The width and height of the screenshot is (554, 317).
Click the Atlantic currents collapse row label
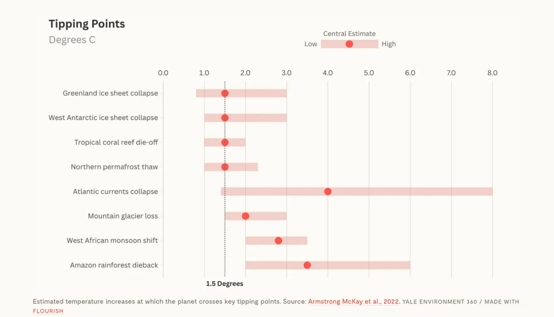(x=115, y=192)
